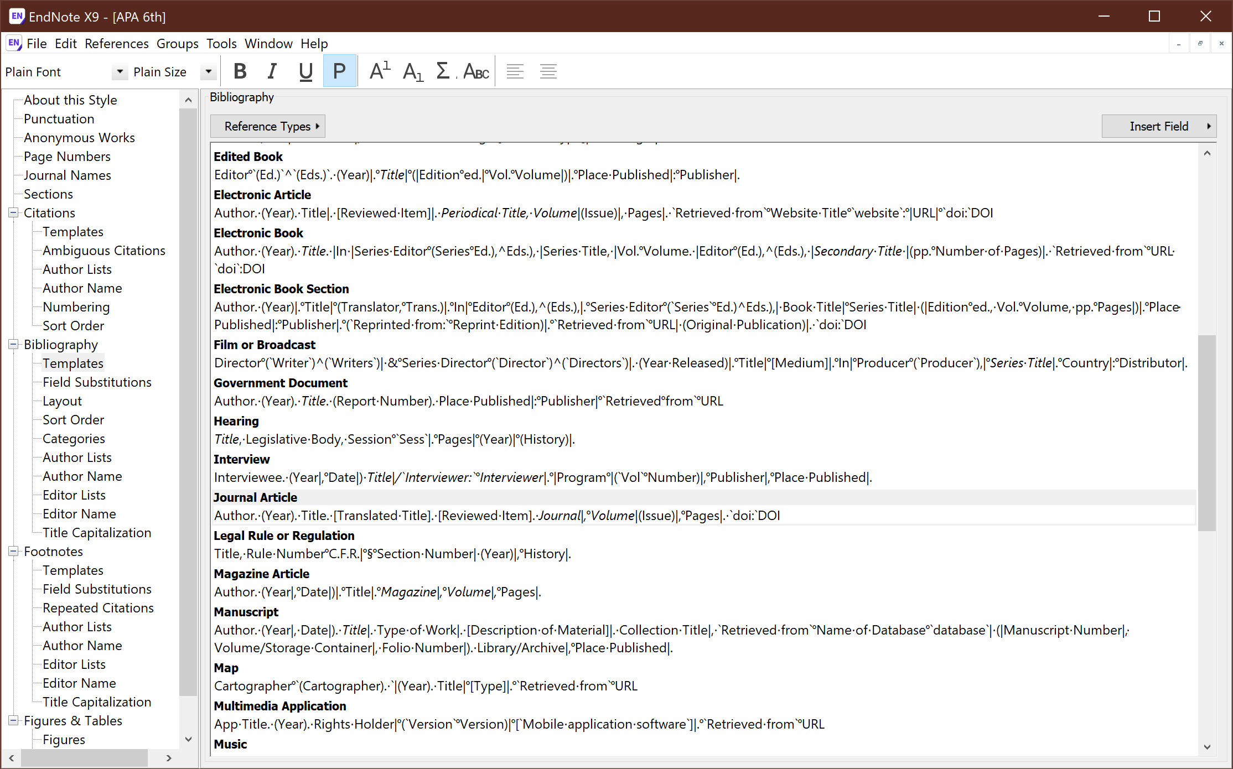Select About this Style in tree

[70, 100]
